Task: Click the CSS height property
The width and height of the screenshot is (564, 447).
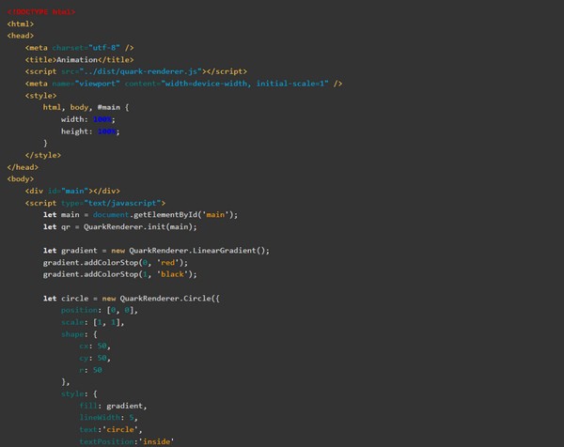Action: (x=77, y=131)
